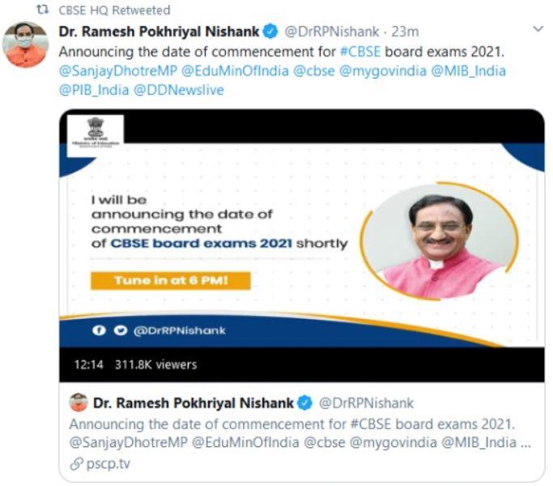Open the @mygovindia mention
This screenshot has width=553, height=486.
(x=383, y=71)
